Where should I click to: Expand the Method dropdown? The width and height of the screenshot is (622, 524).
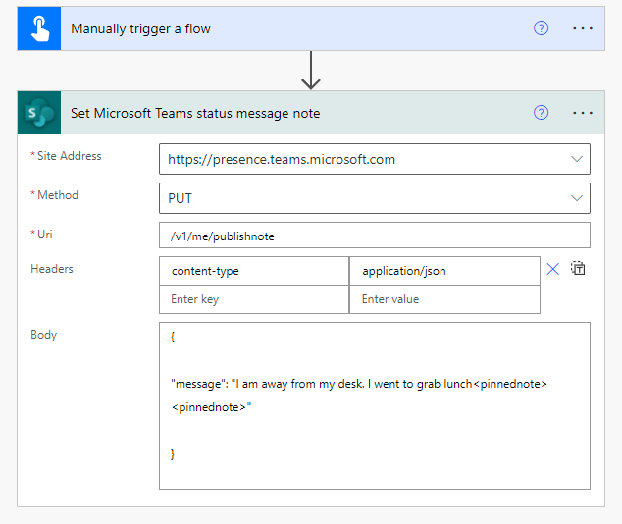(577, 198)
